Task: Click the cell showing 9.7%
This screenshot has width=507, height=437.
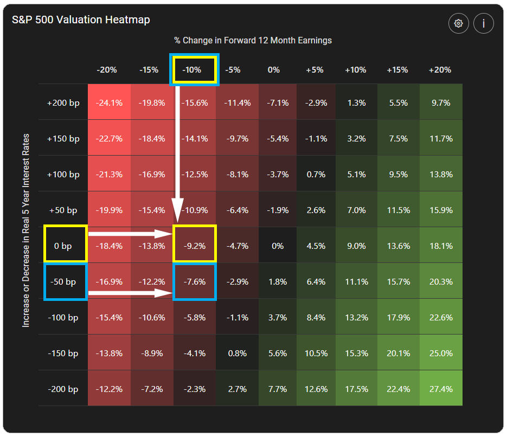Action: click(x=440, y=102)
